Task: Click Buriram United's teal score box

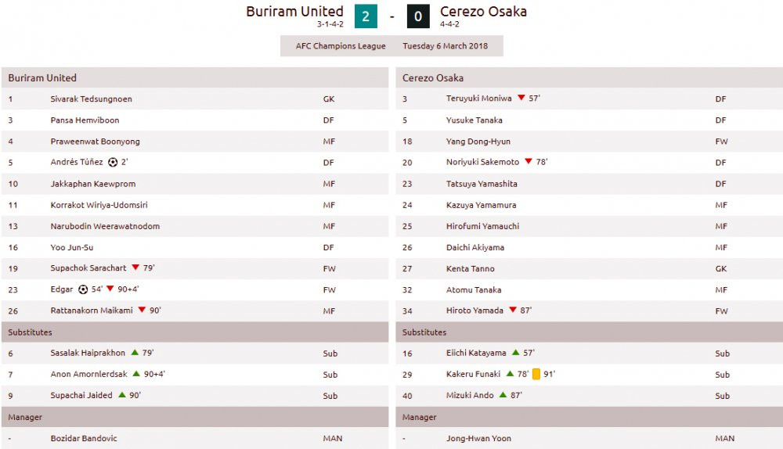Action: [x=366, y=16]
